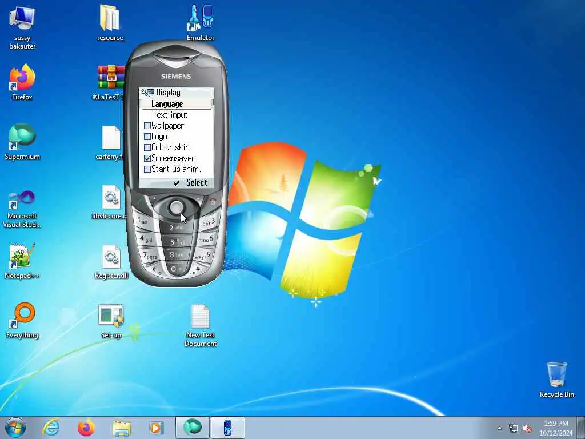Click phone keypad key 1

pos(143,221)
